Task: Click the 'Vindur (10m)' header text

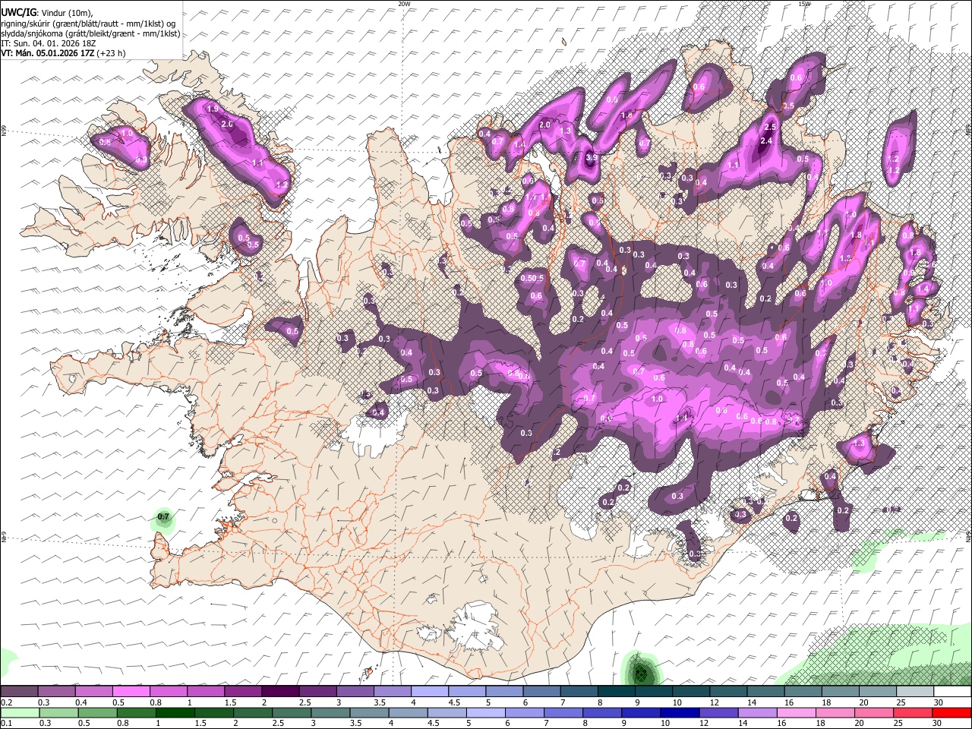Action: pos(67,12)
